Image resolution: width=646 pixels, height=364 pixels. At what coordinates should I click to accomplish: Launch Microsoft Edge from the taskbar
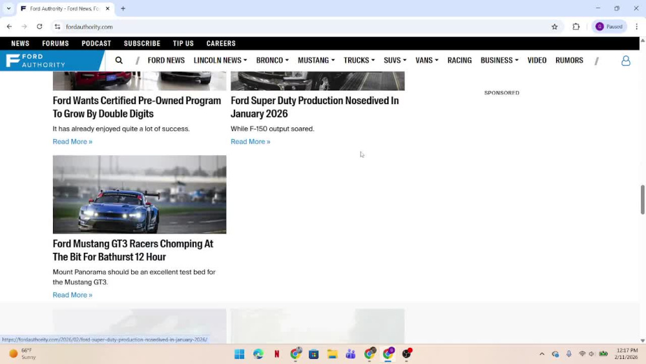pos(258,354)
